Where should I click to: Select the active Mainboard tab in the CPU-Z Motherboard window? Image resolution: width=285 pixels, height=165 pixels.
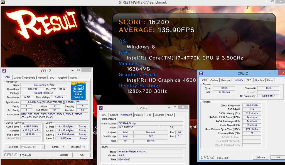(126, 115)
